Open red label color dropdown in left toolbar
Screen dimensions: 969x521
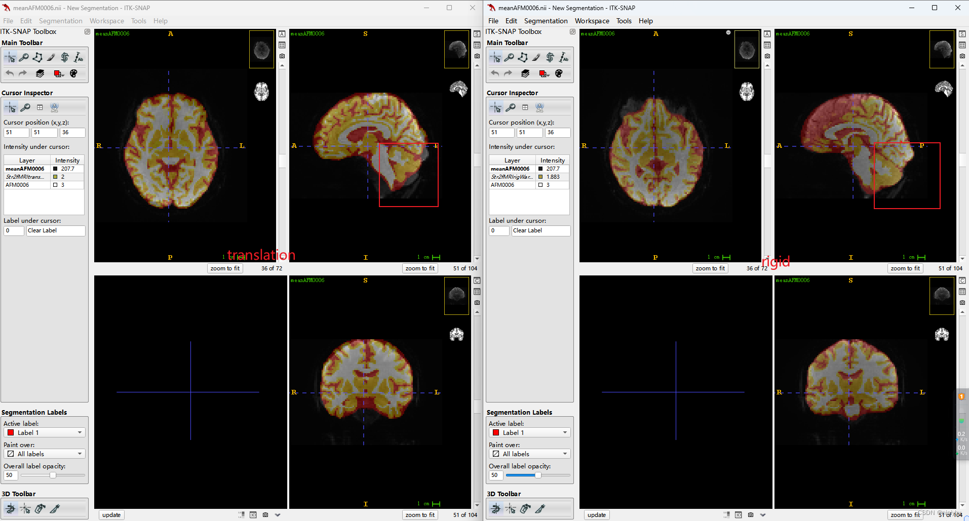(59, 73)
